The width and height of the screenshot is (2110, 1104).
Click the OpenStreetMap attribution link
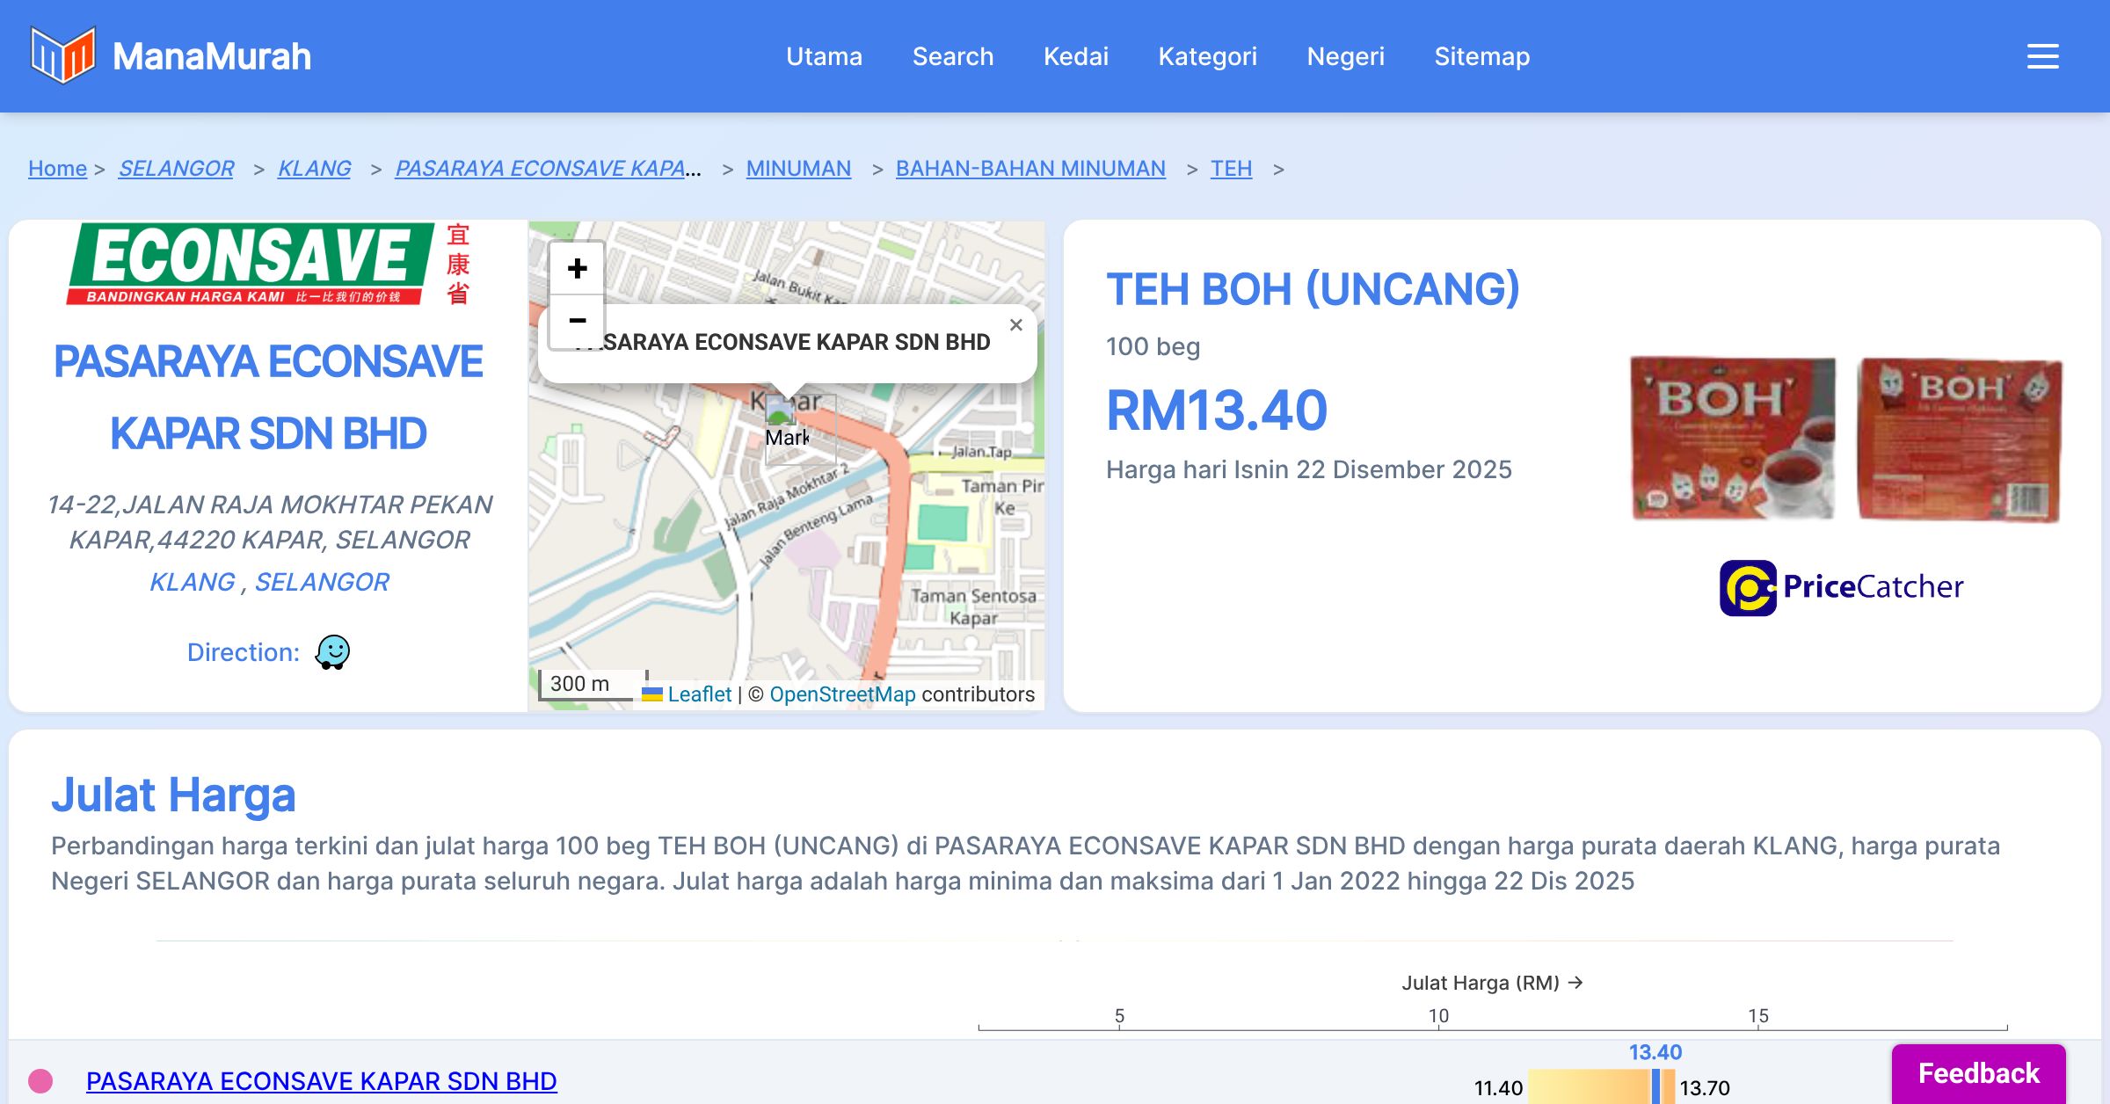[842, 694]
